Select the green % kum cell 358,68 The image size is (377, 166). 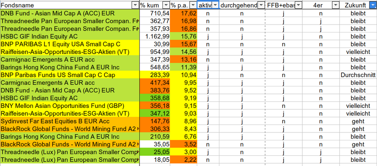coord(155,98)
